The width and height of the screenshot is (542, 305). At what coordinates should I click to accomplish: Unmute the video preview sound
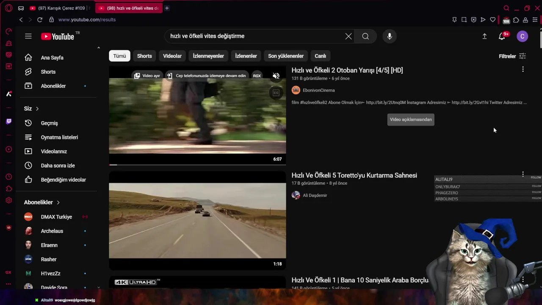[x=276, y=76]
